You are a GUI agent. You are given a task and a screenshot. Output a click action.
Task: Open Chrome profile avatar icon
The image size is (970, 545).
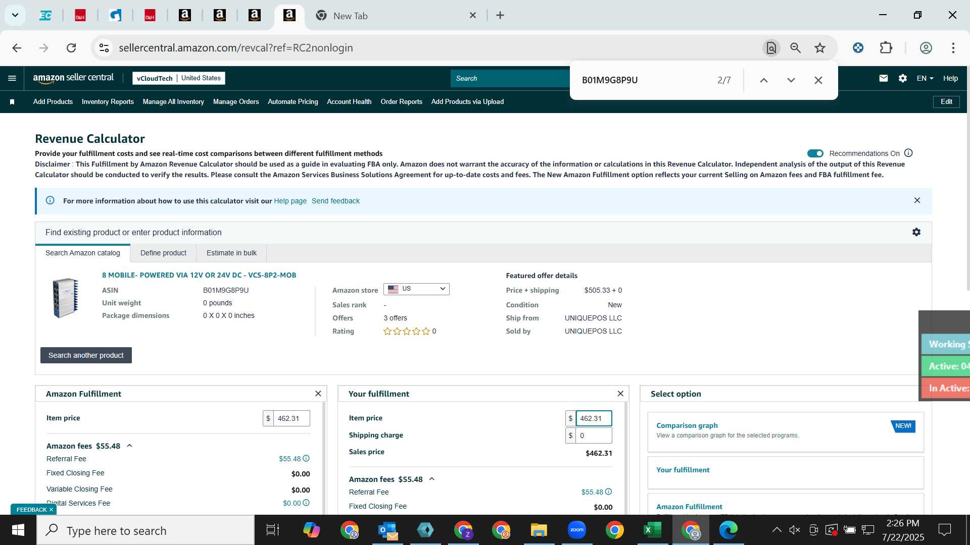pos(926,48)
